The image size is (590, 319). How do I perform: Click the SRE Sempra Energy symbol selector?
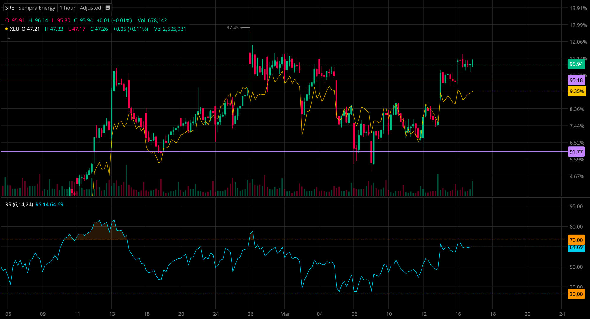[30, 8]
